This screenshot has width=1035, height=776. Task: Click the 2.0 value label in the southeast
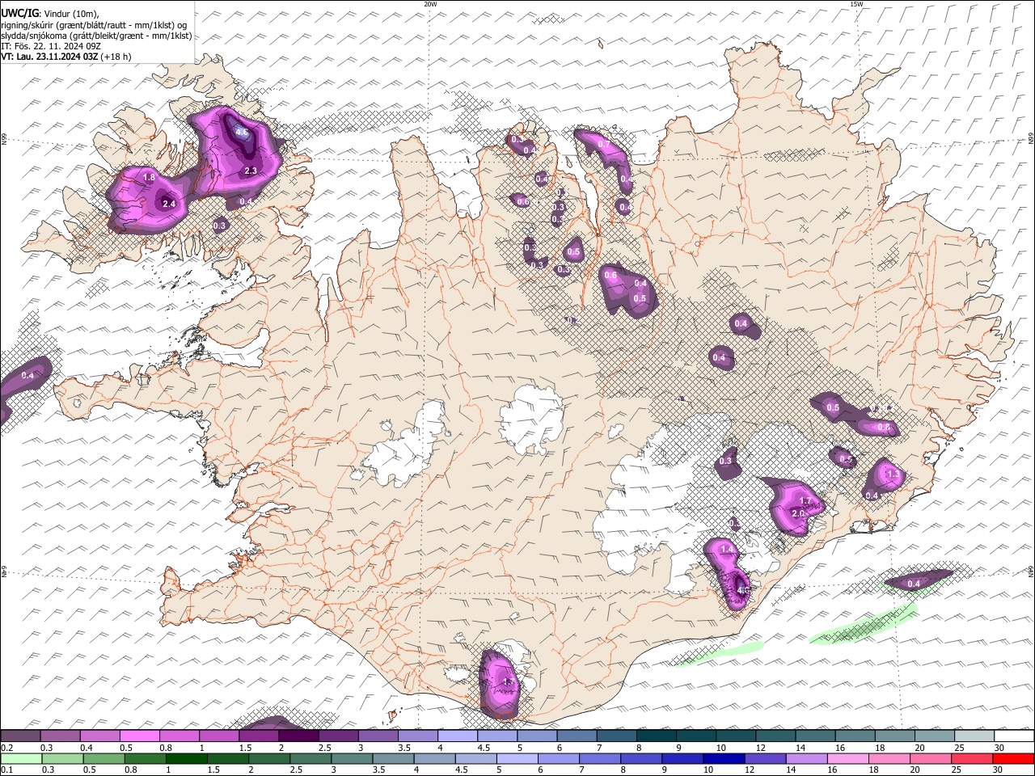tap(798, 513)
